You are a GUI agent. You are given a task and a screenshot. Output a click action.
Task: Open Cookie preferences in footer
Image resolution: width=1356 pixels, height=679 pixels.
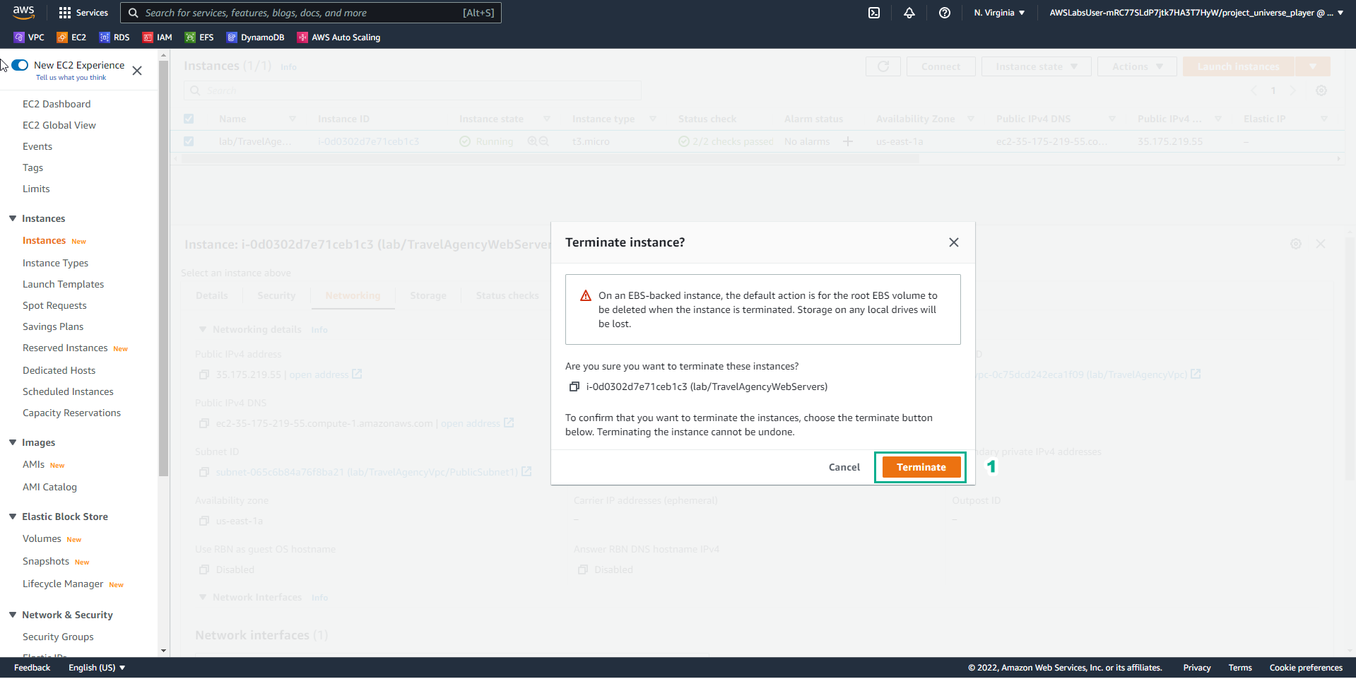(x=1306, y=668)
